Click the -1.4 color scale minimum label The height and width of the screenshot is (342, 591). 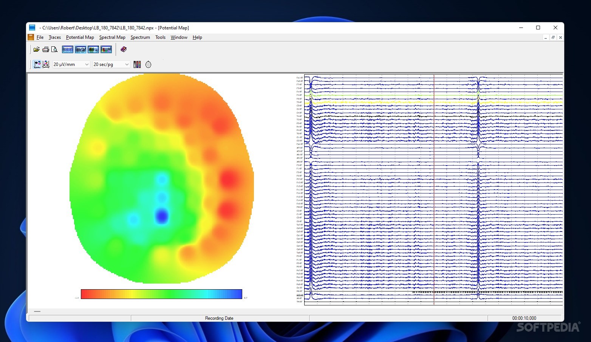pos(77,298)
